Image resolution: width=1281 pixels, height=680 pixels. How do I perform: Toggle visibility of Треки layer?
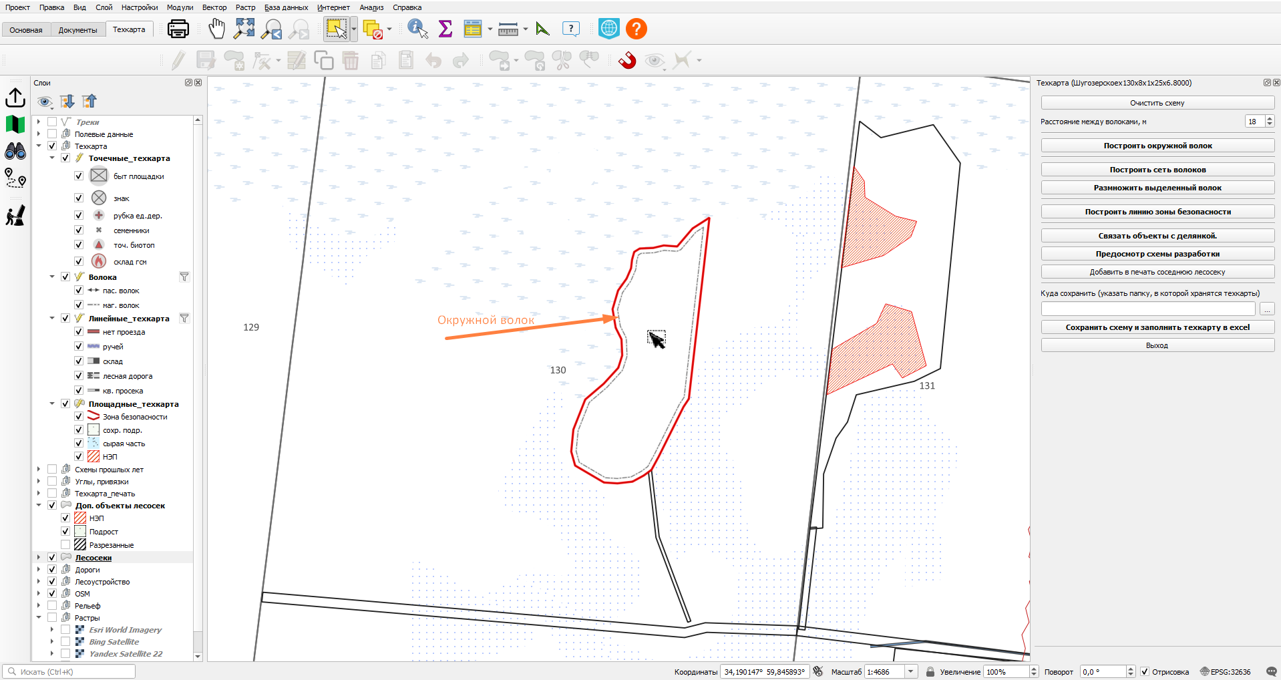pyautogui.click(x=52, y=122)
